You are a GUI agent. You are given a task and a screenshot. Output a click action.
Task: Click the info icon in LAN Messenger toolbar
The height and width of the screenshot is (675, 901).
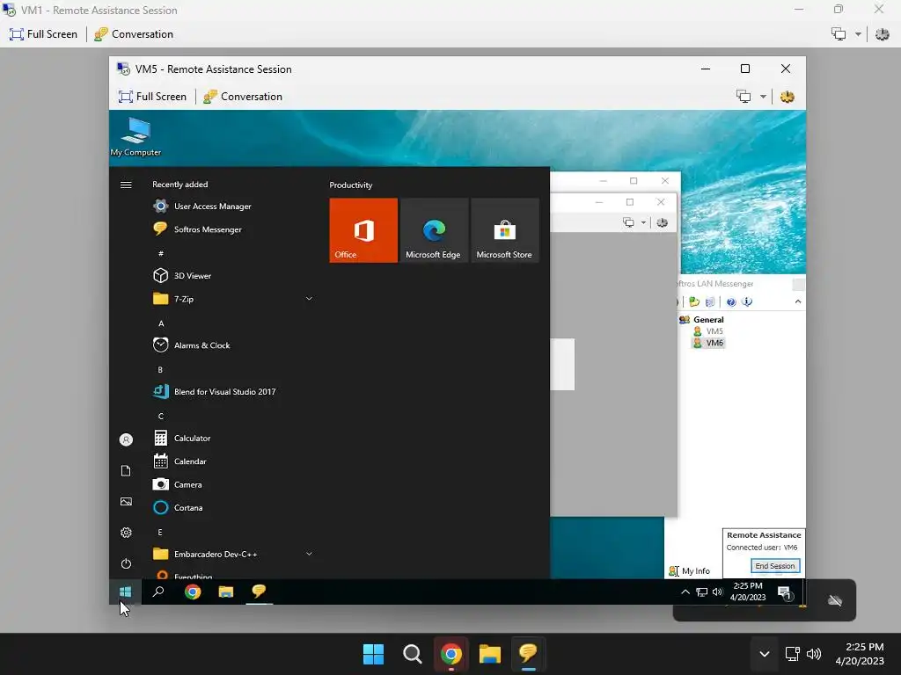click(x=747, y=302)
